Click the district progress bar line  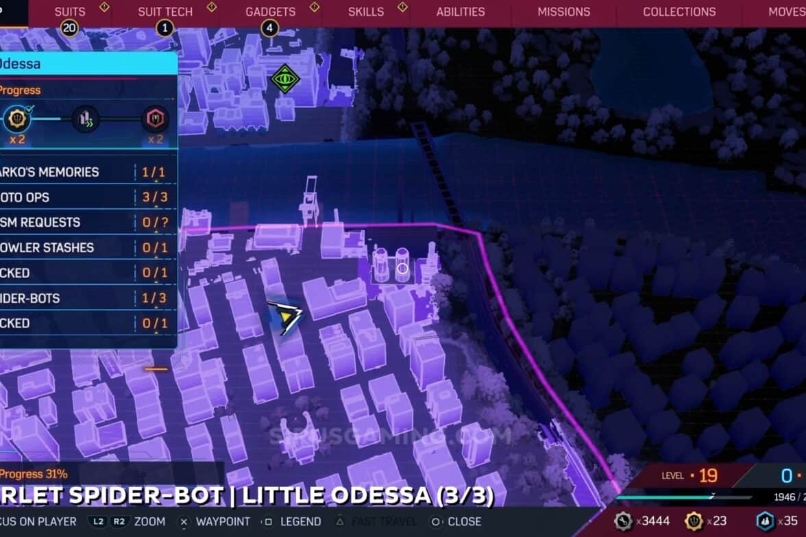point(88,119)
